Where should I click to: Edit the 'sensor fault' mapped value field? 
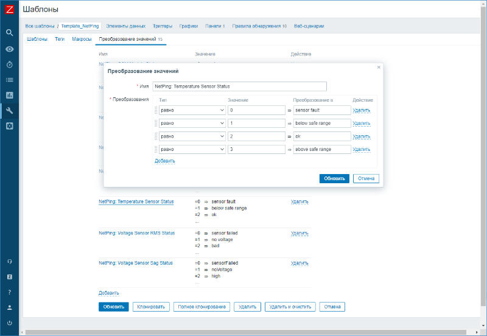tap(322, 110)
